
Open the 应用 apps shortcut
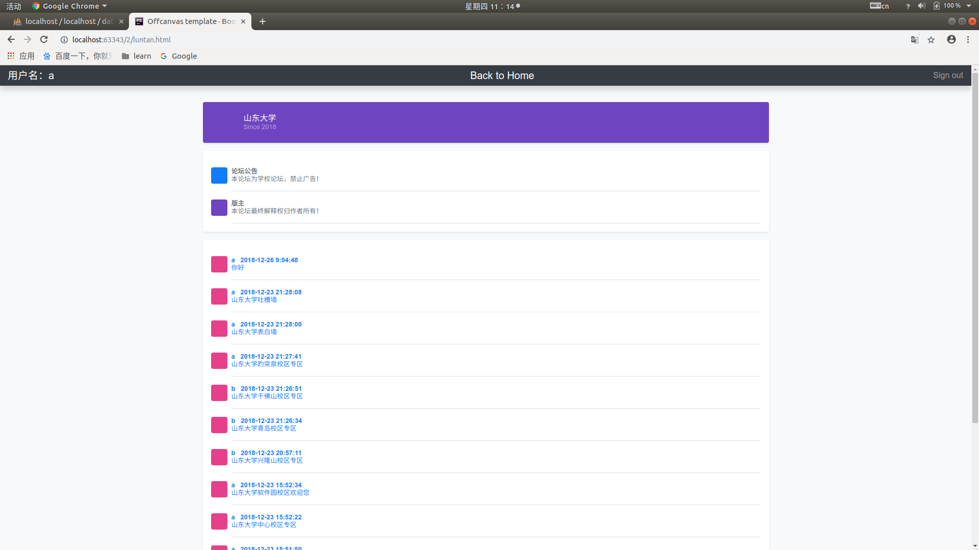20,56
